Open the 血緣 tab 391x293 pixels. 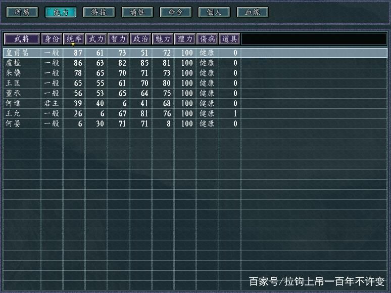click(x=253, y=12)
